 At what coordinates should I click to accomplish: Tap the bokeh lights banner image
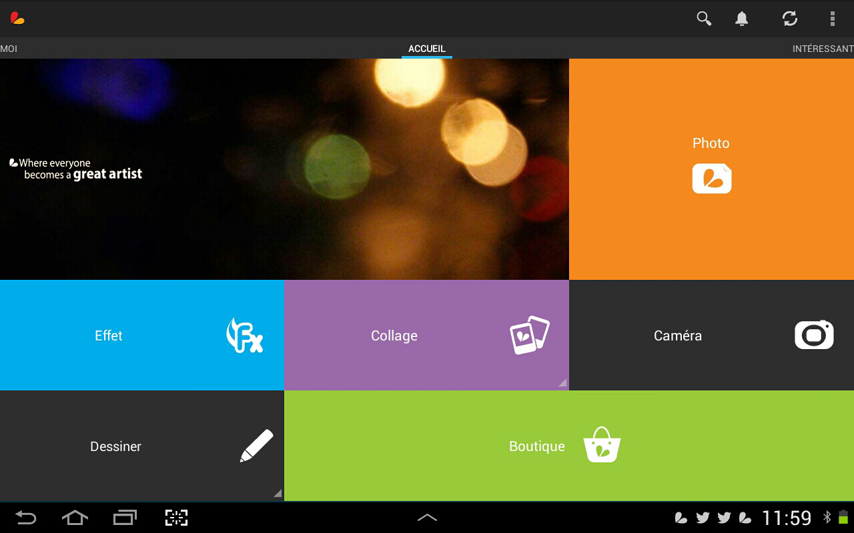tap(284, 169)
